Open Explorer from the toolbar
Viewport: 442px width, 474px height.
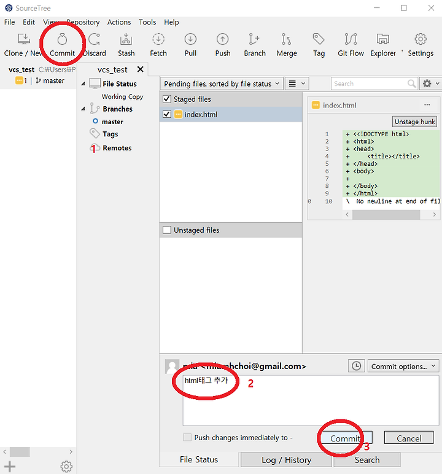pyautogui.click(x=383, y=45)
